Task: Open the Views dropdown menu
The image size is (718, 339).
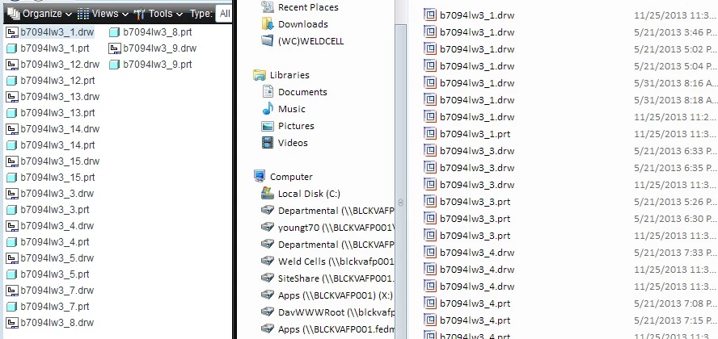Action: (103, 14)
